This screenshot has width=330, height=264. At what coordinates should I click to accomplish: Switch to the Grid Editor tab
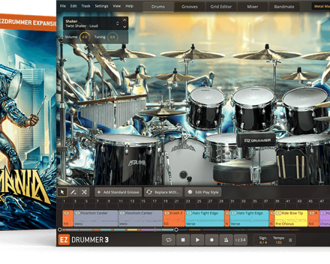pyautogui.click(x=221, y=7)
